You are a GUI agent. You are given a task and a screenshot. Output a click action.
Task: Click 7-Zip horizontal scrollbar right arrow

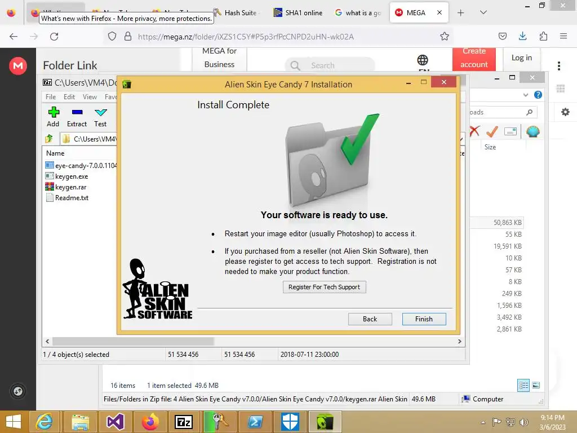460,341
